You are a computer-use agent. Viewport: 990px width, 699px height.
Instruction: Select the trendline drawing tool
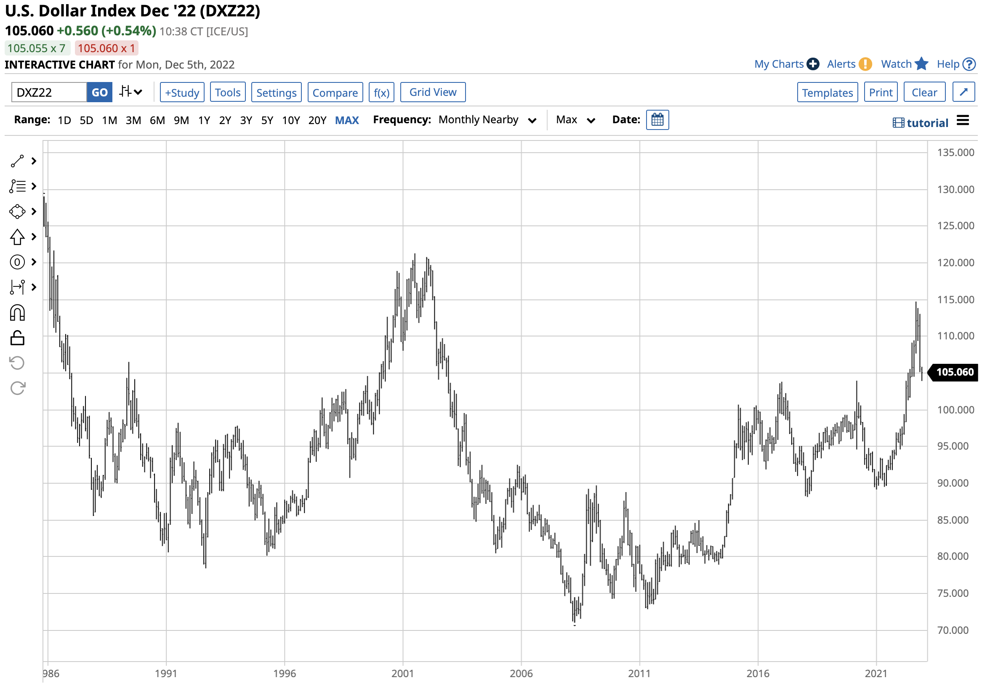tap(17, 161)
